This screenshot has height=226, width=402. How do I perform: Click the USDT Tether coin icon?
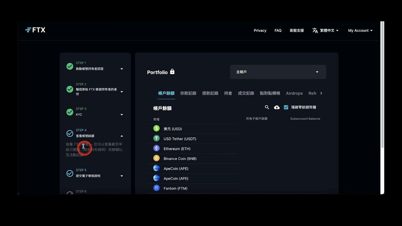pyautogui.click(x=157, y=138)
